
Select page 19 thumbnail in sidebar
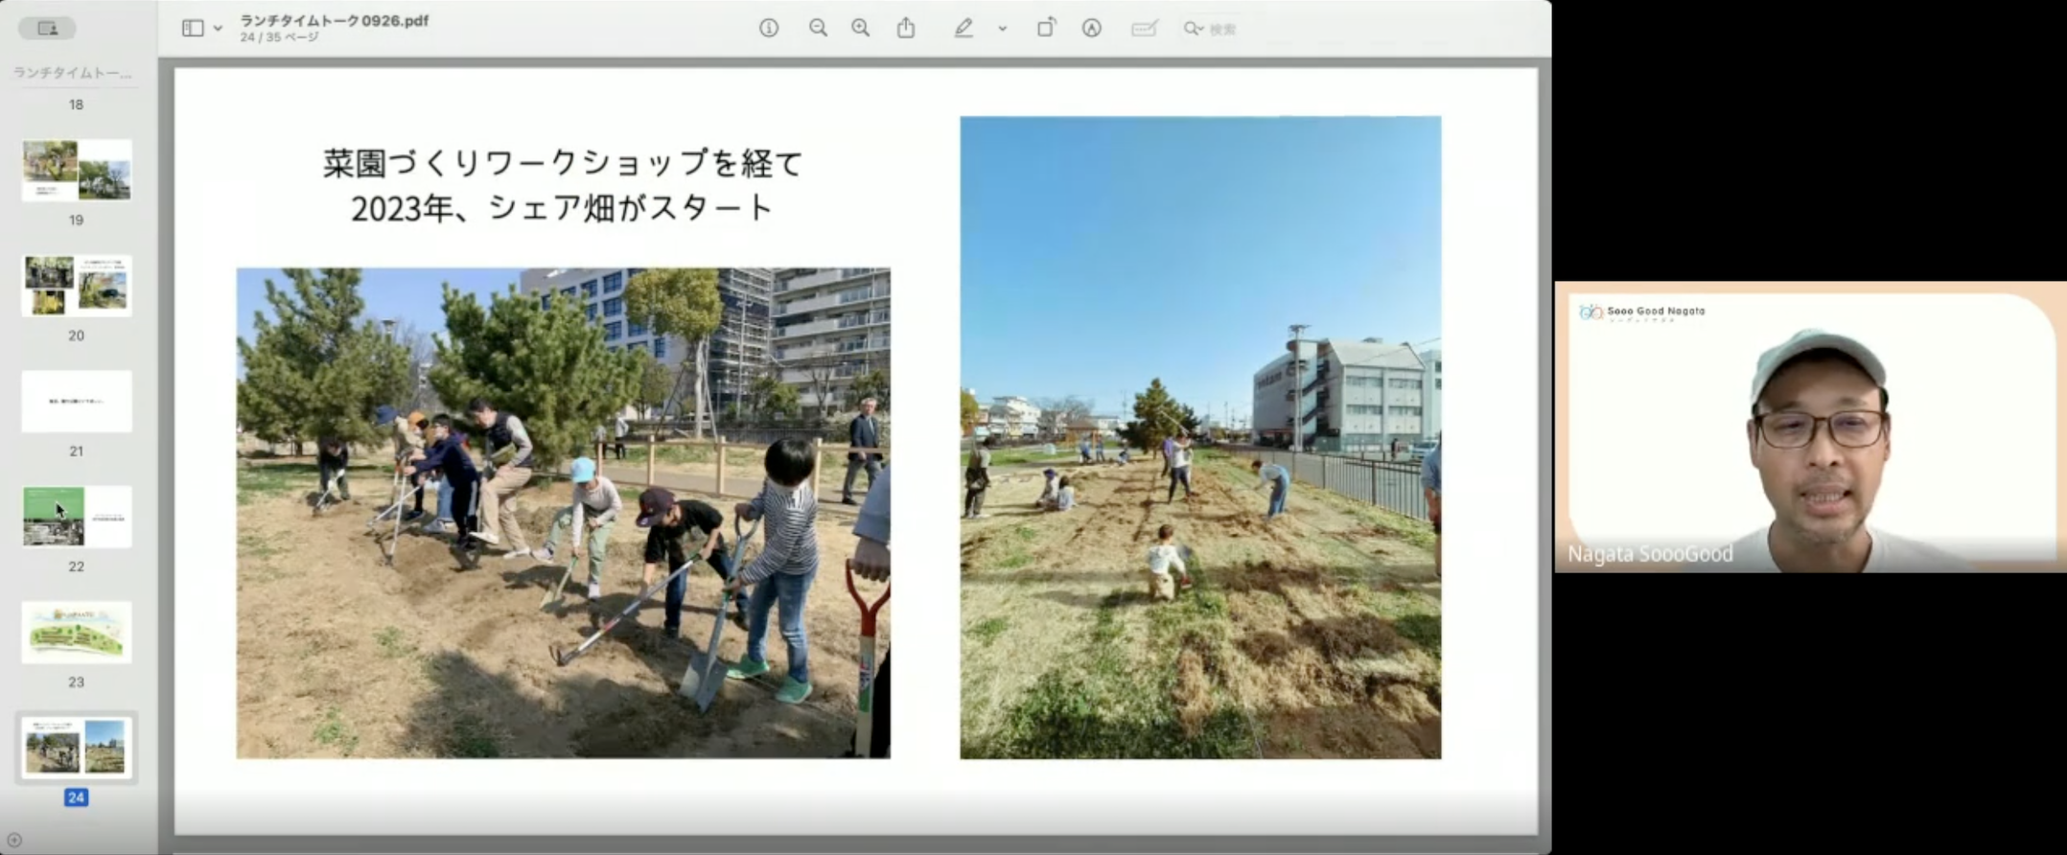coord(77,170)
